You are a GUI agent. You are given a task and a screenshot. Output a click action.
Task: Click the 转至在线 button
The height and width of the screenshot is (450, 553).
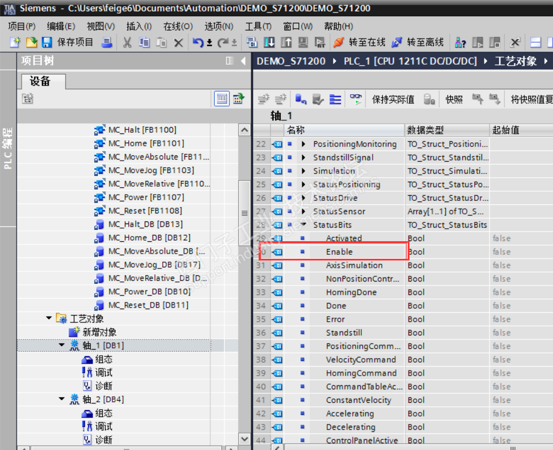coord(367,43)
